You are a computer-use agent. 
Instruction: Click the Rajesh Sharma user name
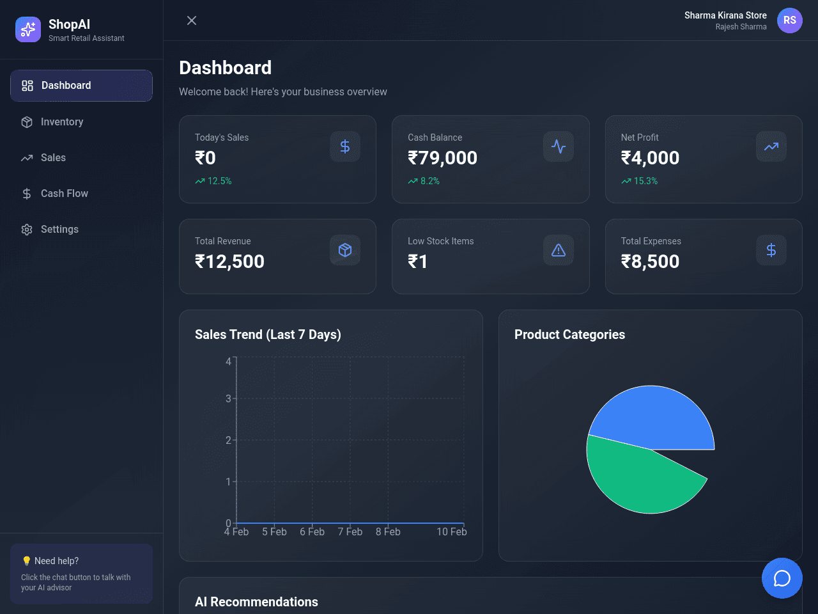(x=741, y=27)
